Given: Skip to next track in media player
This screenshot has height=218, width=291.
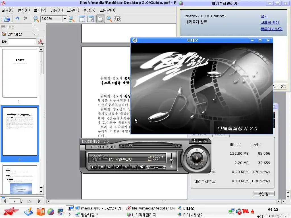Looking at the screenshot, I should [x=205, y=158].
